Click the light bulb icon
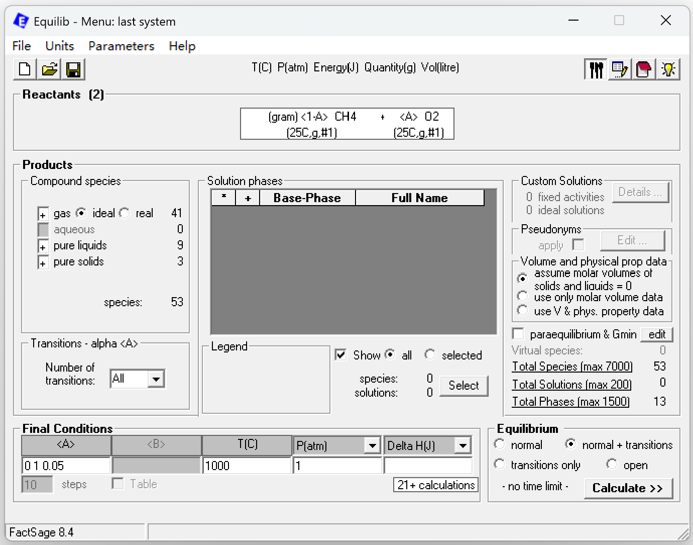 [668, 69]
